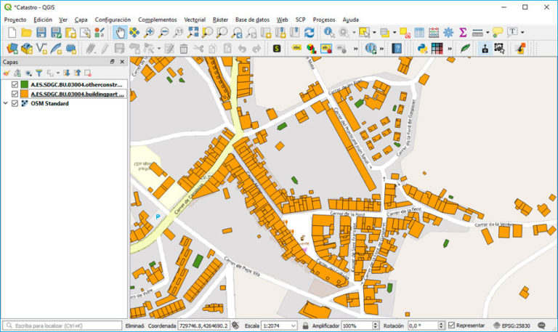
Task: Select the Measure Line ruler tool
Action: click(477, 33)
